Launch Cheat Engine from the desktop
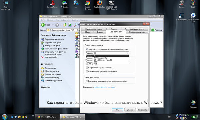Image resolution: width=200 pixels, height=120 pixels. coord(181,17)
